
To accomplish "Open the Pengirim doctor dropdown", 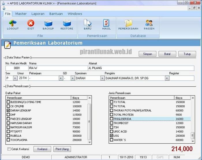I will click(167, 78).
